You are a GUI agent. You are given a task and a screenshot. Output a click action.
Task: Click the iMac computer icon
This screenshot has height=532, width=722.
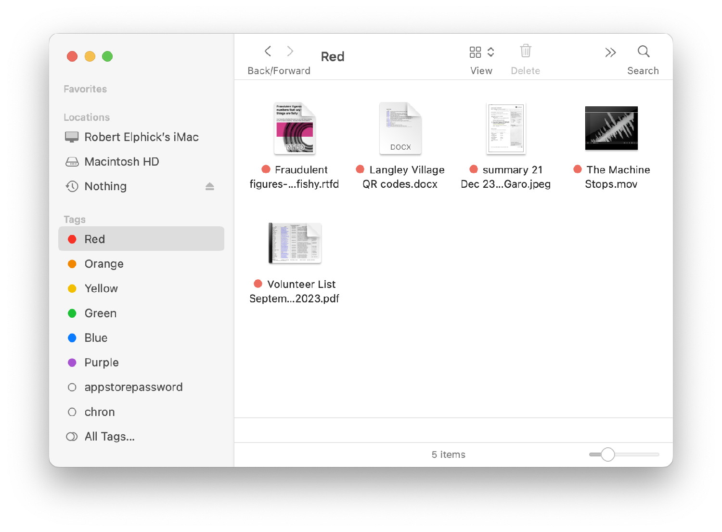[x=72, y=137]
